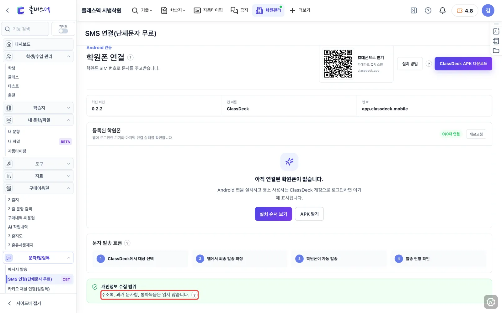Open the checklist notes icon on right rail
Viewport: 502px width, 313px height.
pyautogui.click(x=496, y=41)
